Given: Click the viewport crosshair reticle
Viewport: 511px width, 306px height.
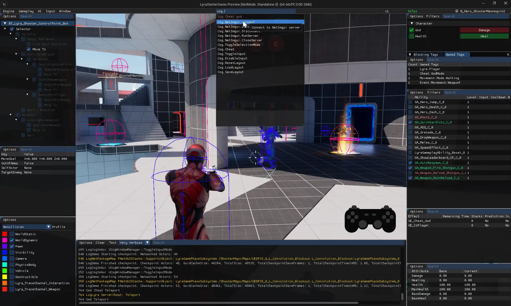Looking at the screenshot, I should click(255, 158).
